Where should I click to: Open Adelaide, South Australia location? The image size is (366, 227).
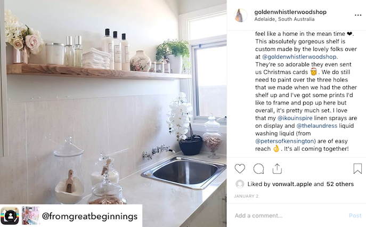(284, 19)
